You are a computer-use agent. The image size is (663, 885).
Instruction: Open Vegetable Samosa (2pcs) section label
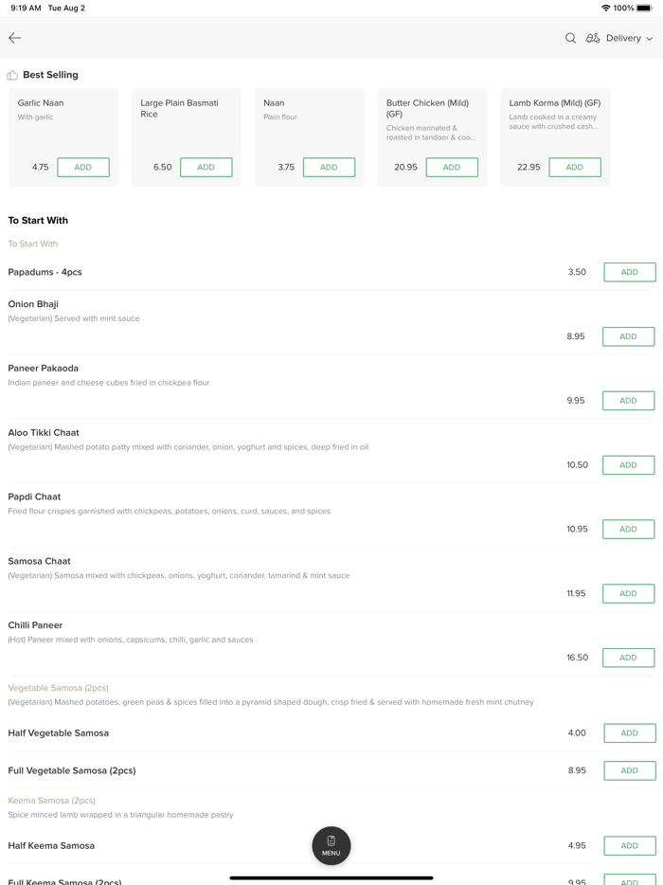tap(58, 688)
